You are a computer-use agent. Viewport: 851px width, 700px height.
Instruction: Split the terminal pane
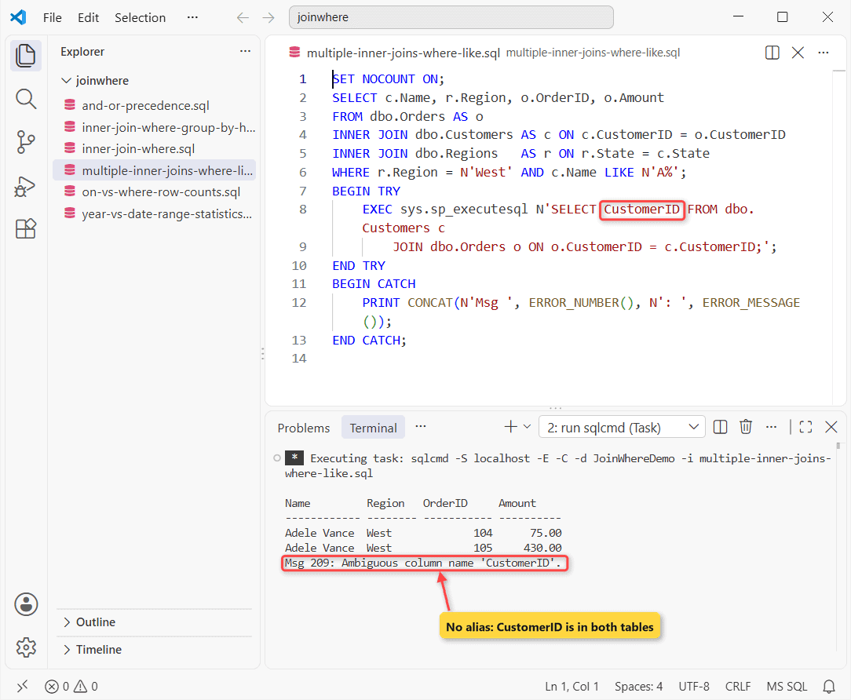click(x=720, y=427)
